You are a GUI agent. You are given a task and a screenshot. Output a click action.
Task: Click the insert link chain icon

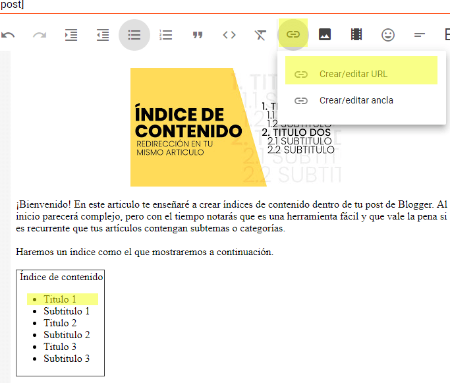pos(293,34)
